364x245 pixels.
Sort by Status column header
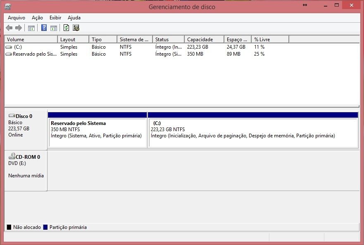[x=169, y=40]
